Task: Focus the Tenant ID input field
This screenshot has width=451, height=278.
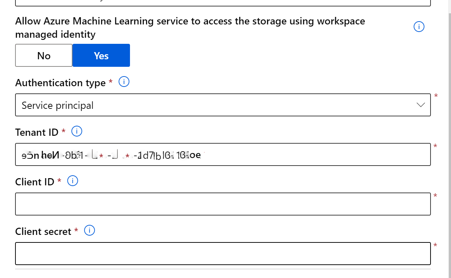Action: click(223, 154)
